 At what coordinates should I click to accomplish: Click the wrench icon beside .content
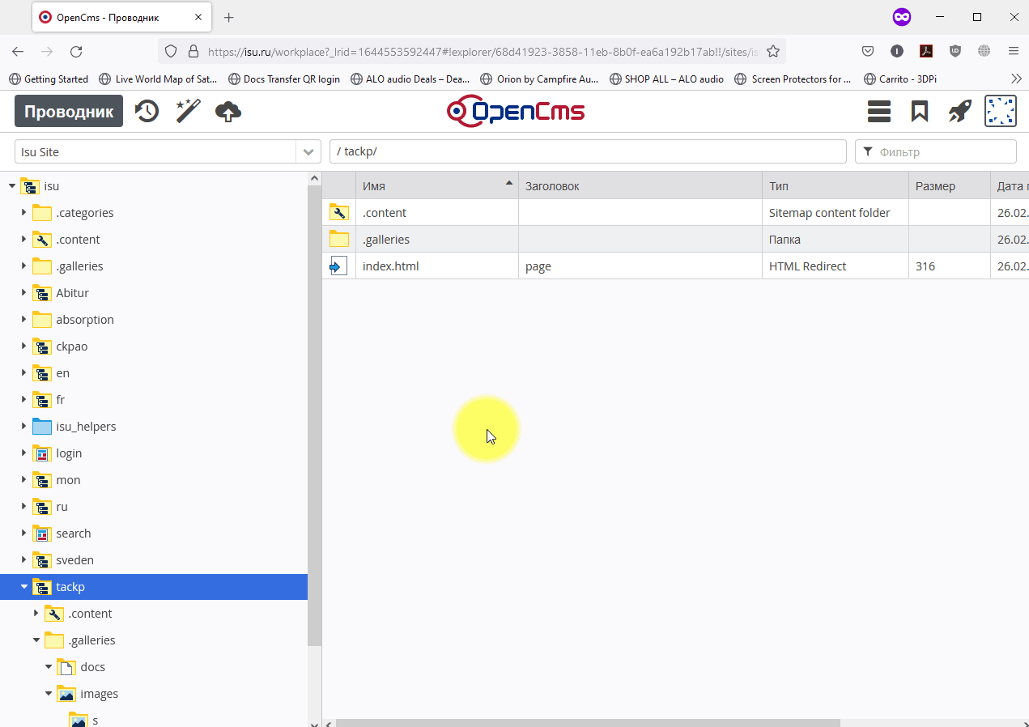(338, 211)
